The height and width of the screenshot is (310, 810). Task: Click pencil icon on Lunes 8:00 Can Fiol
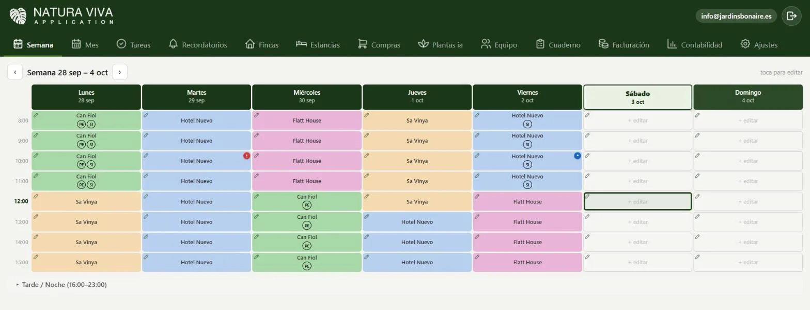36,115
